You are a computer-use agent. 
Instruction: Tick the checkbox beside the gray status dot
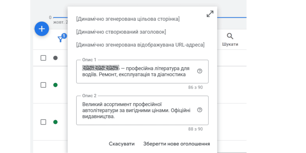[43, 58]
